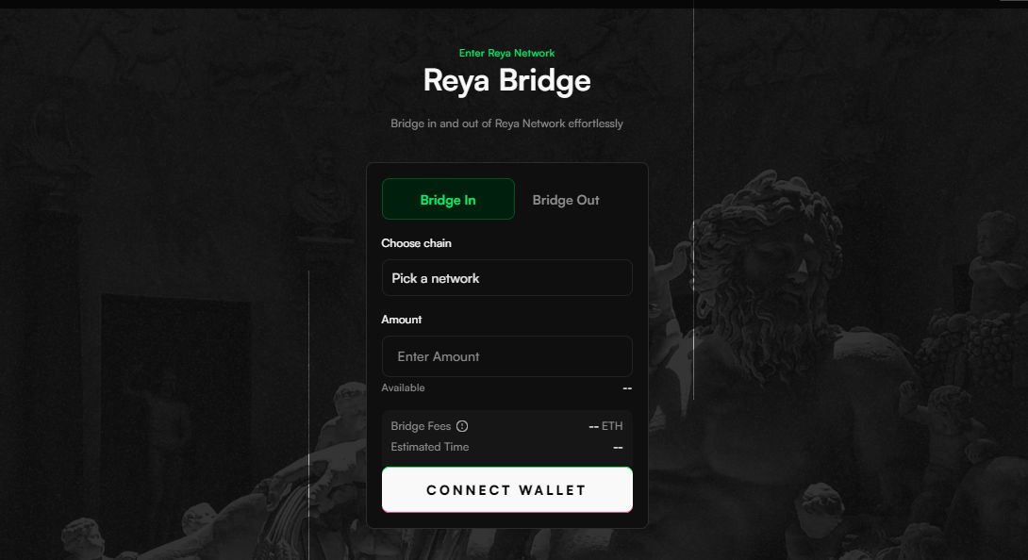Click the Bridge Fees info icon

[x=462, y=426]
